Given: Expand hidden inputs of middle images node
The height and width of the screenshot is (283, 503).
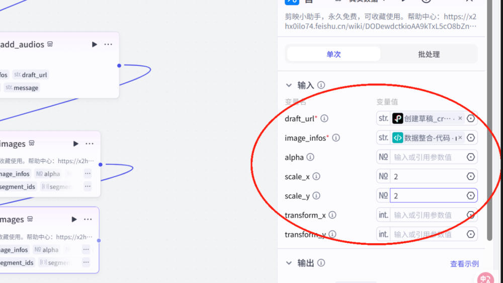Looking at the screenshot, I should 88,174.
